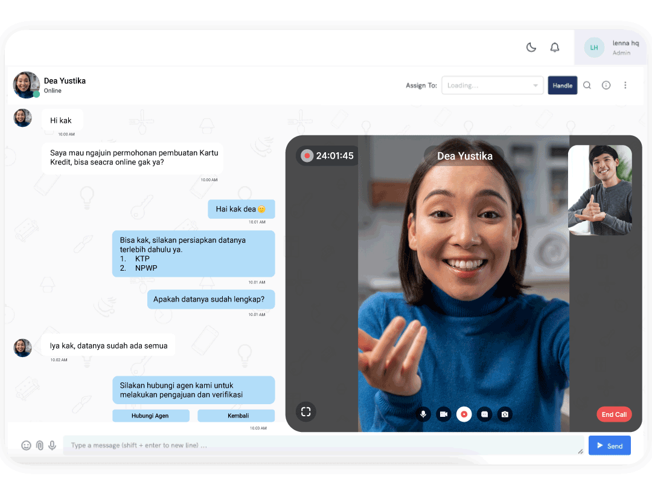Open in-call chat messaging

click(484, 414)
